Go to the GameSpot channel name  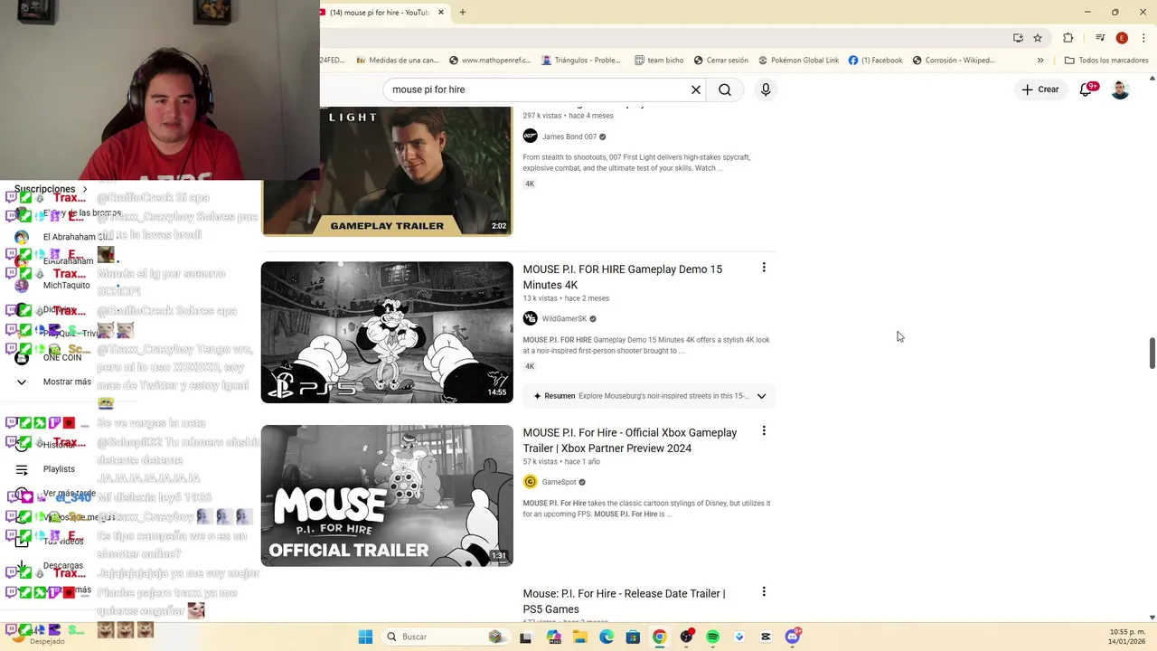559,483
